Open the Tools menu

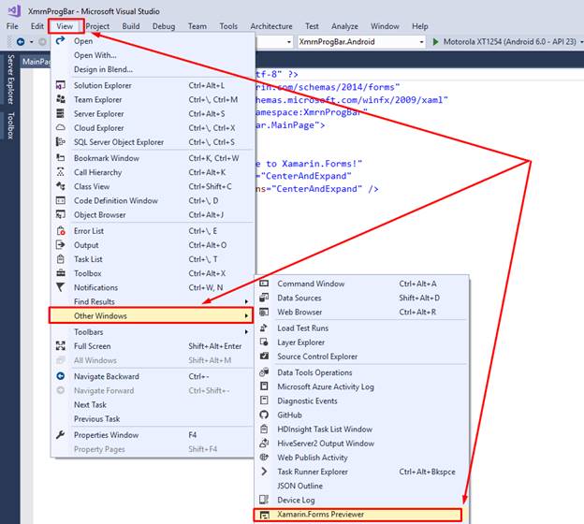point(228,26)
